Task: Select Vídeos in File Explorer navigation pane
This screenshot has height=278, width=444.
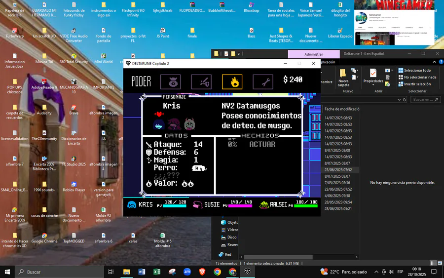Action: click(229, 230)
